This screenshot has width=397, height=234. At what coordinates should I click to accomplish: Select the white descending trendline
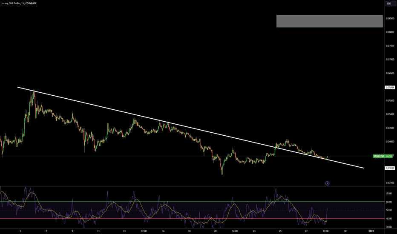[x=190, y=128]
